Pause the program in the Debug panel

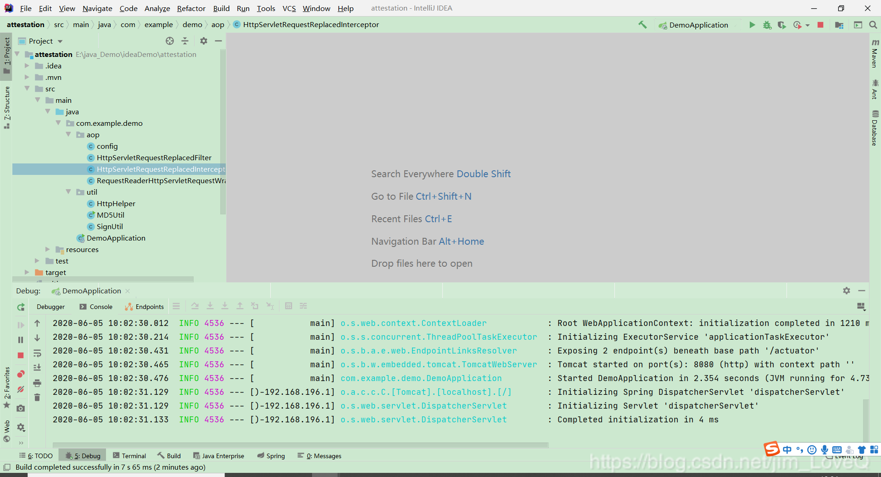(x=21, y=340)
